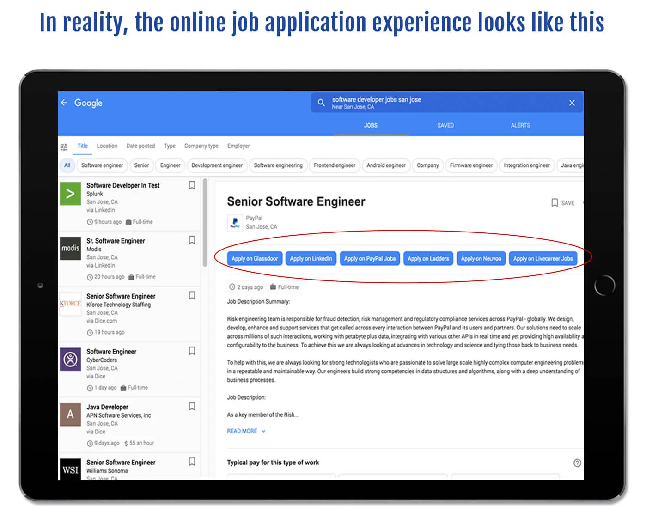646x518 pixels.
Task: Filter by Development engineer chip
Action: click(217, 165)
